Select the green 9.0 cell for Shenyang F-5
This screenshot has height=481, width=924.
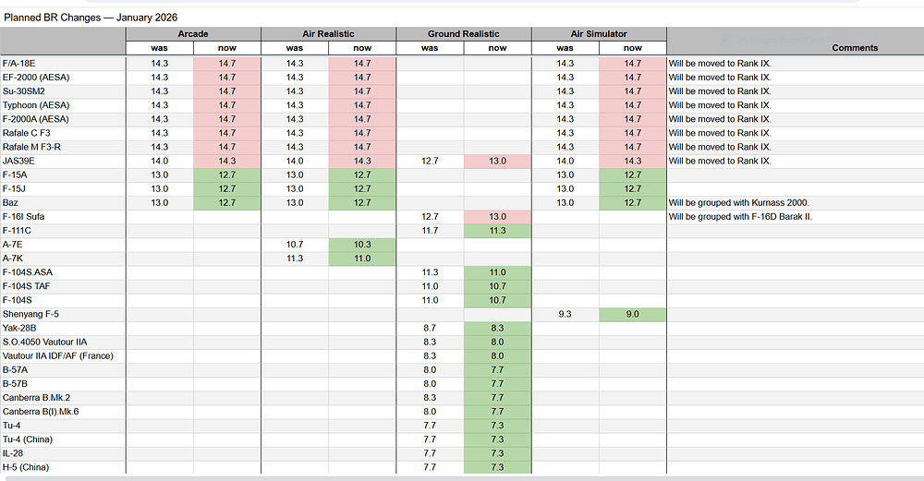[633, 314]
